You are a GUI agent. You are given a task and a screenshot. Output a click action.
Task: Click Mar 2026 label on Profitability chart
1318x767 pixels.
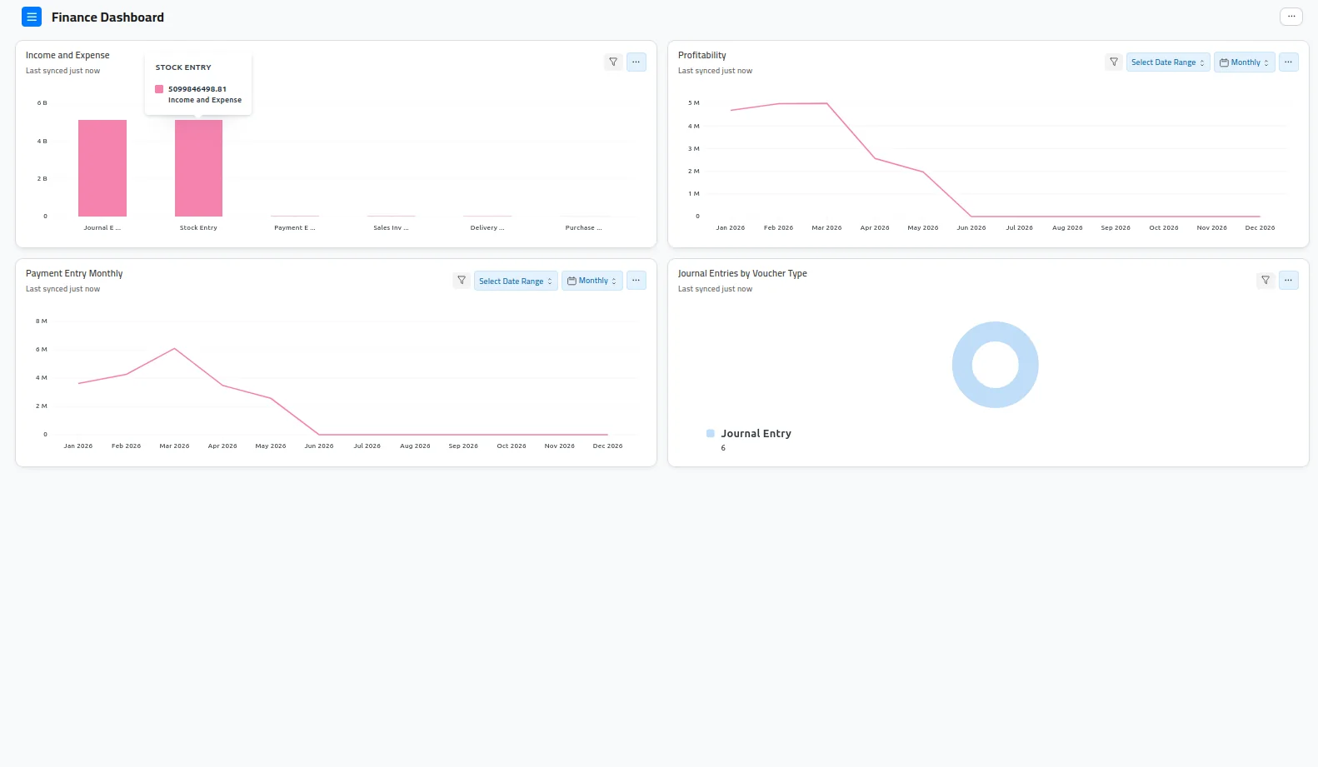click(x=826, y=228)
